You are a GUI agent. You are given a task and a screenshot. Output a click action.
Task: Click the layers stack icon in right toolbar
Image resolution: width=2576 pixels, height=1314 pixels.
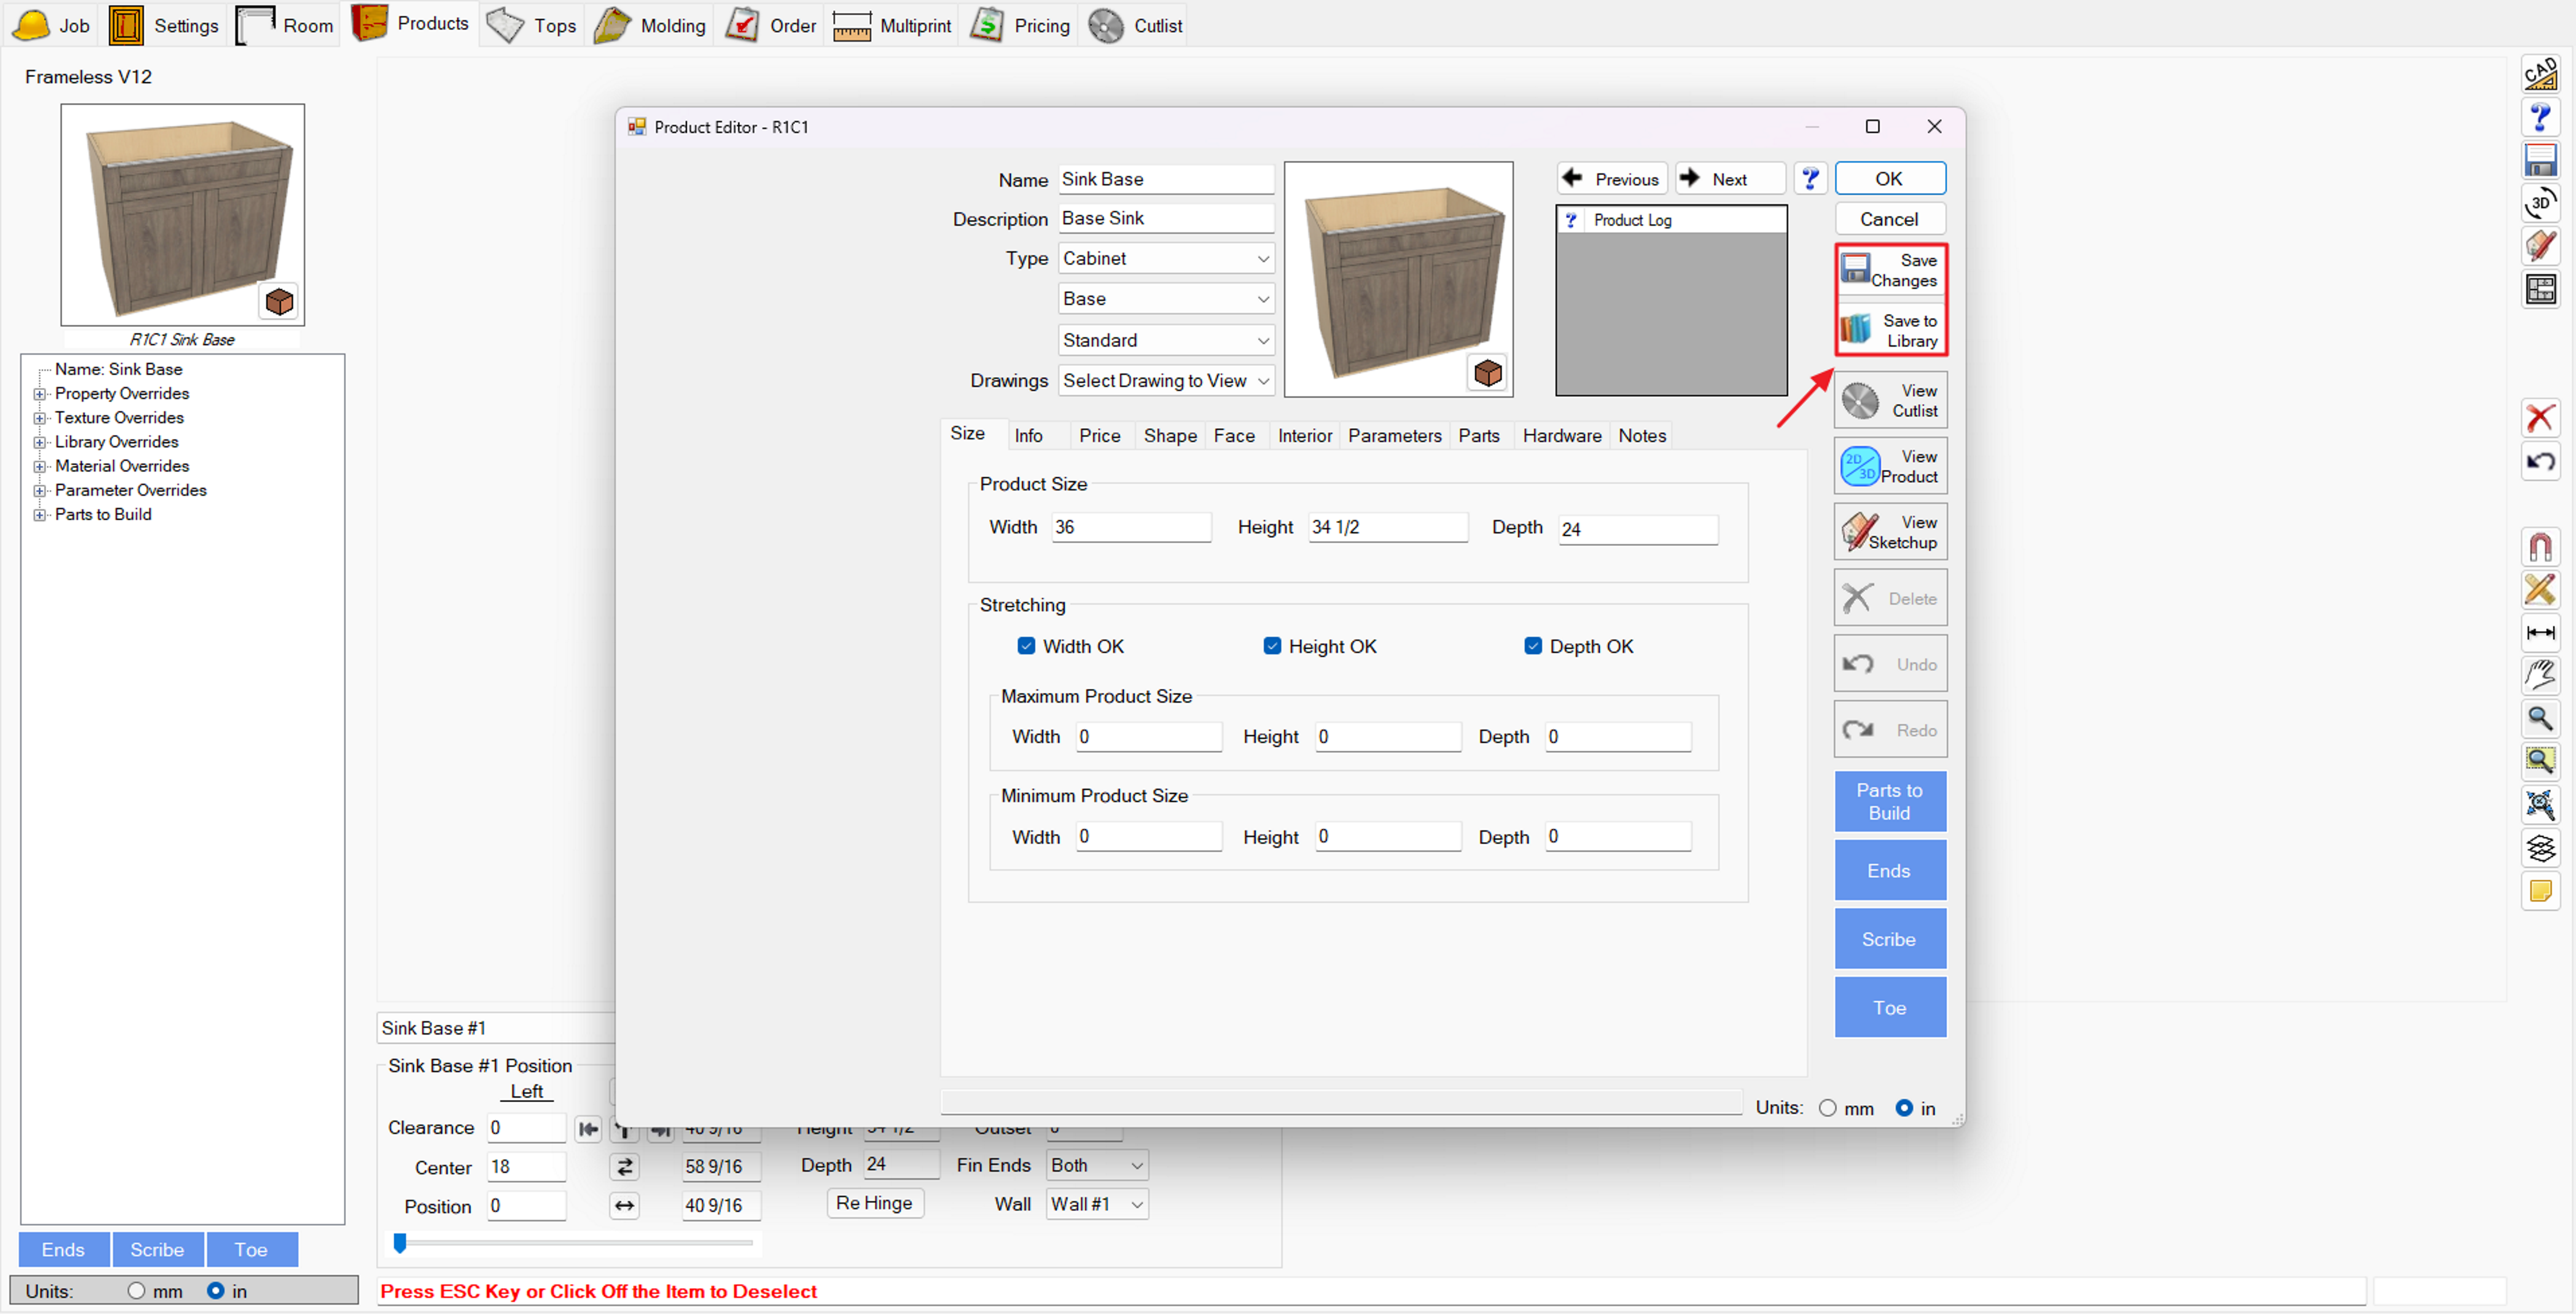[x=2540, y=849]
